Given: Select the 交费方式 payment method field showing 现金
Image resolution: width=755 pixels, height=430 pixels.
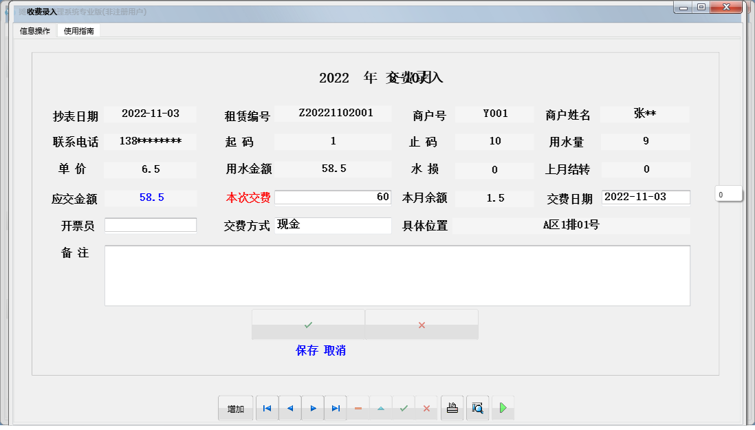Looking at the screenshot, I should coord(333,225).
